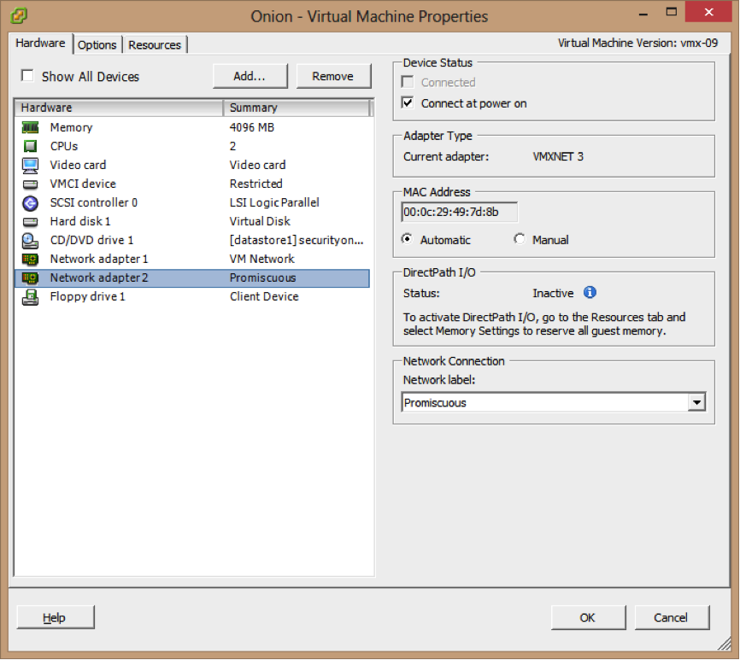Click the 4096 MB summary value
Screen dimensions: 740x660
click(252, 127)
